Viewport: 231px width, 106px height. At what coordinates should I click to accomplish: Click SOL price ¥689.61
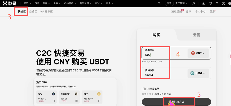tap(42, 99)
